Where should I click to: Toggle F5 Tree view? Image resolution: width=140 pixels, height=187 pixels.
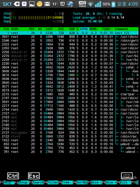[66, 182]
